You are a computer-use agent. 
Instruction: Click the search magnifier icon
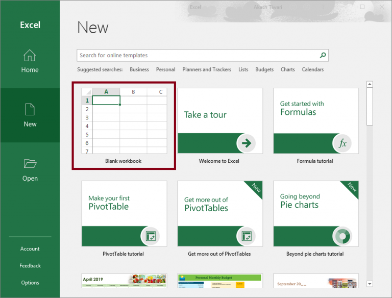323,55
